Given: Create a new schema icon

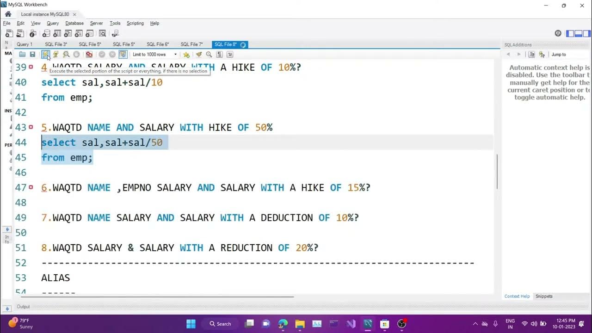Looking at the screenshot, I should (46, 33).
